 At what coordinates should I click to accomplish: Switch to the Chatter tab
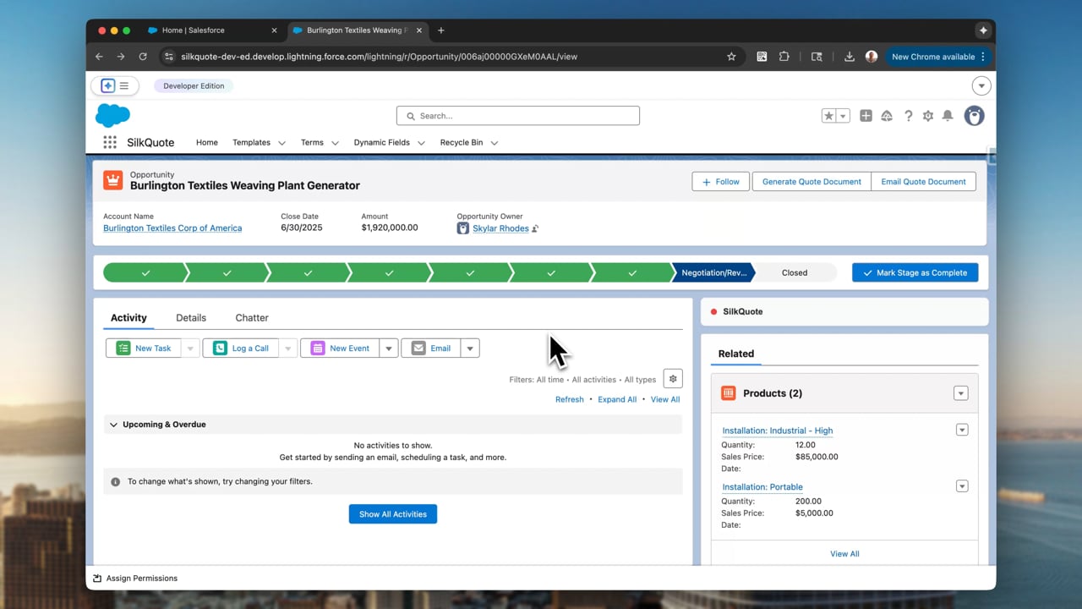(252, 318)
